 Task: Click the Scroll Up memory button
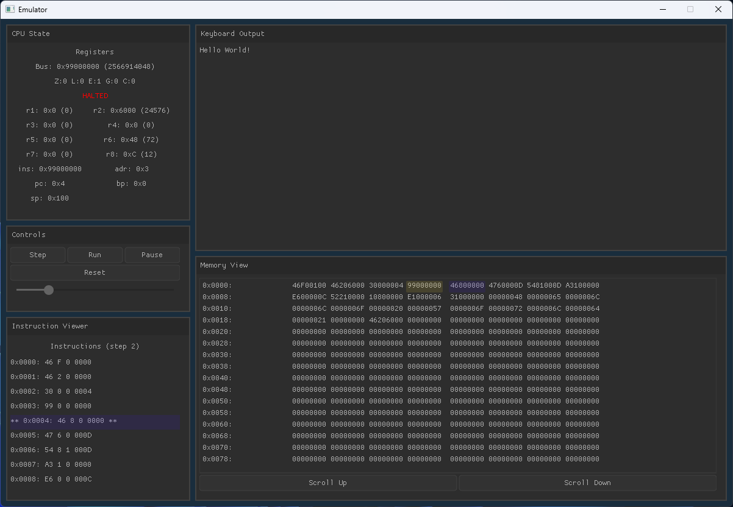pyautogui.click(x=327, y=483)
